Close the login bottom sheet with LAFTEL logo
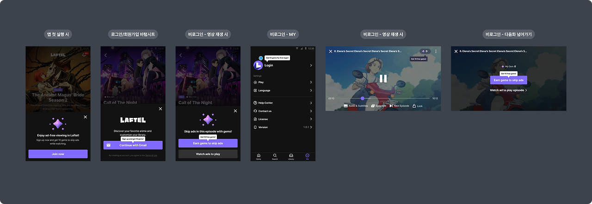Viewport: 592px width, 204px height. coord(160,109)
